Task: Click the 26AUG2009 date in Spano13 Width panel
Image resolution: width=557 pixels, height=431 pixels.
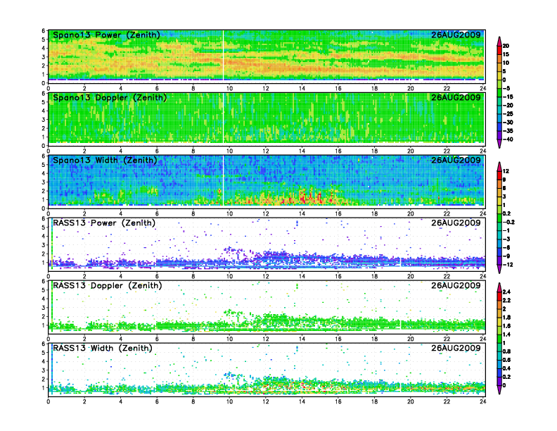Action: [456, 160]
